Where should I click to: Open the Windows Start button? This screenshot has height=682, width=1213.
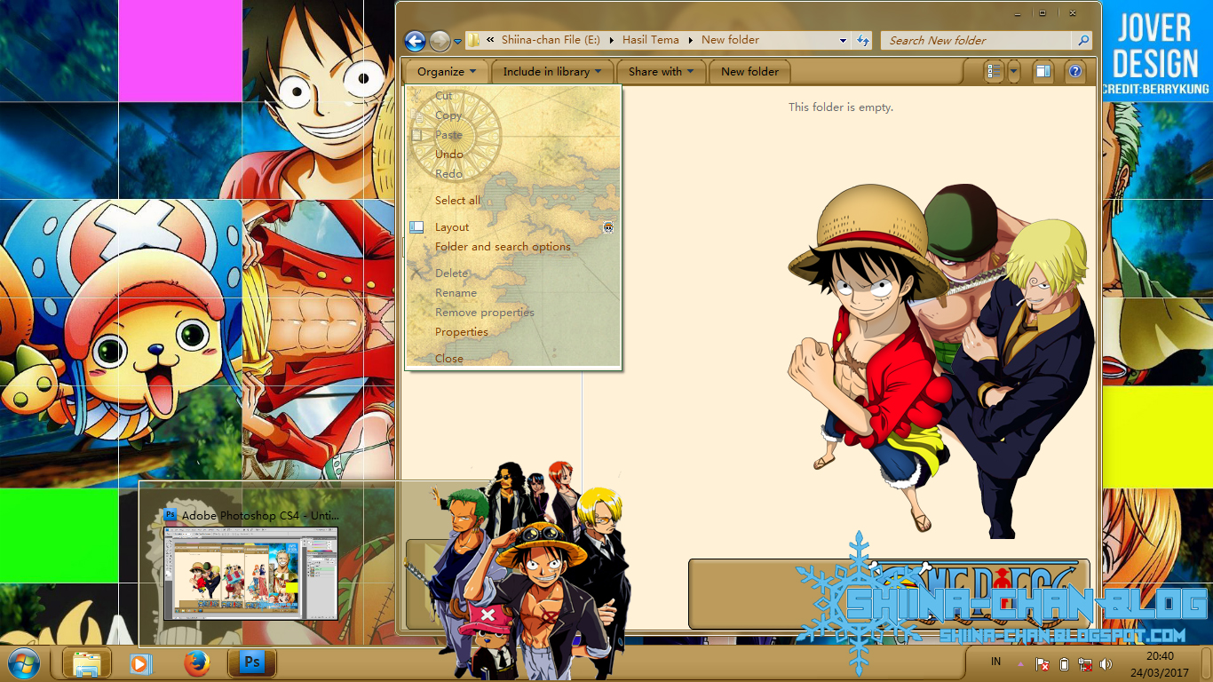tap(23, 663)
